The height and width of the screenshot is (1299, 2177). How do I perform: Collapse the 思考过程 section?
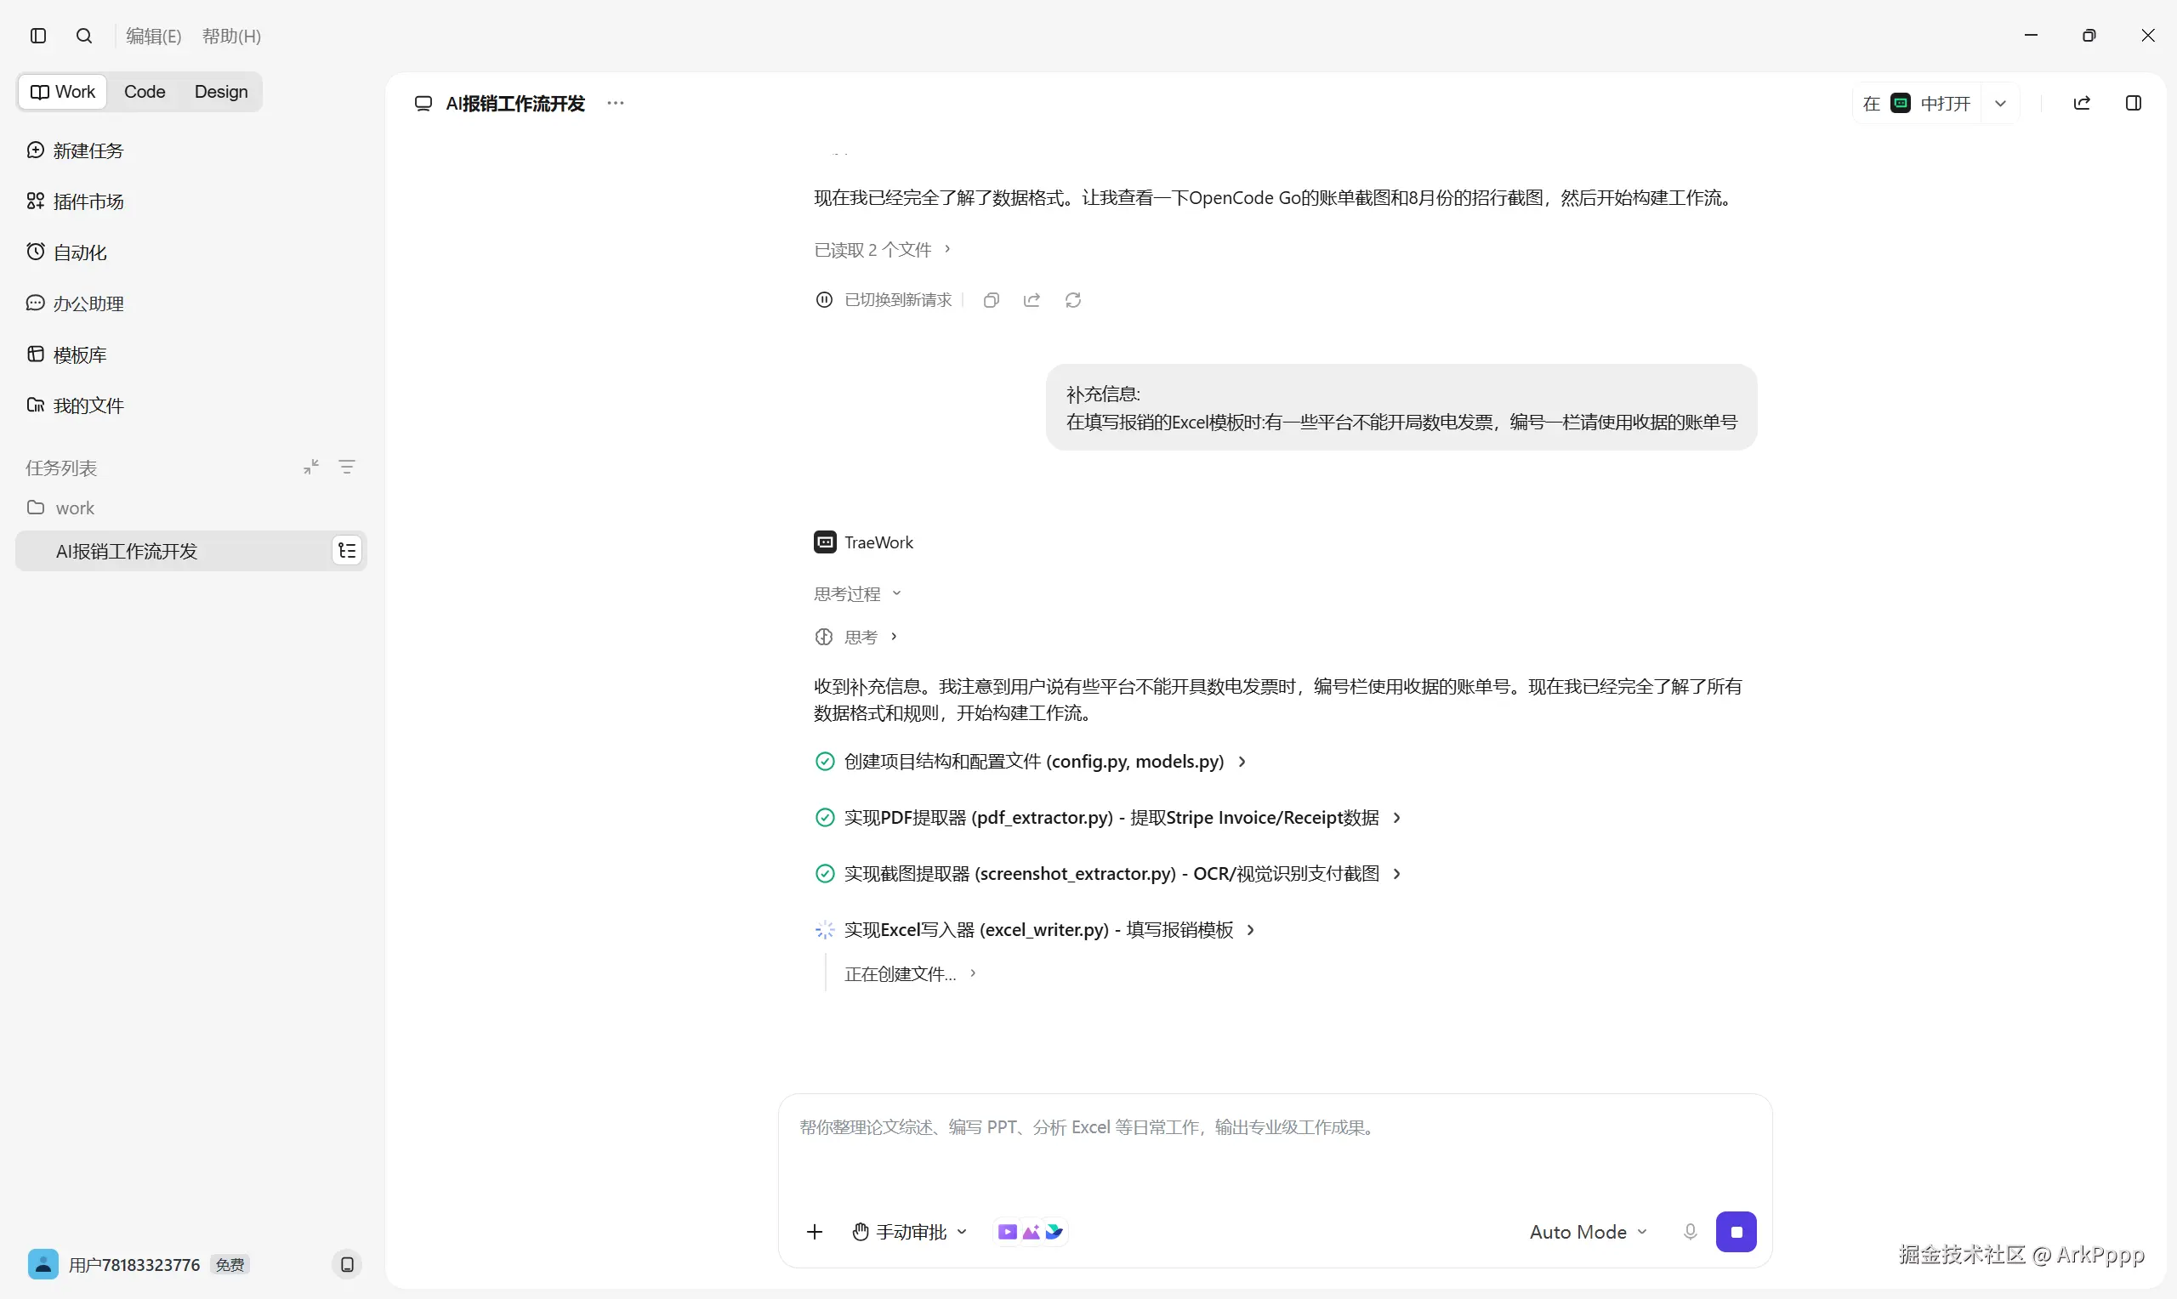click(x=857, y=593)
